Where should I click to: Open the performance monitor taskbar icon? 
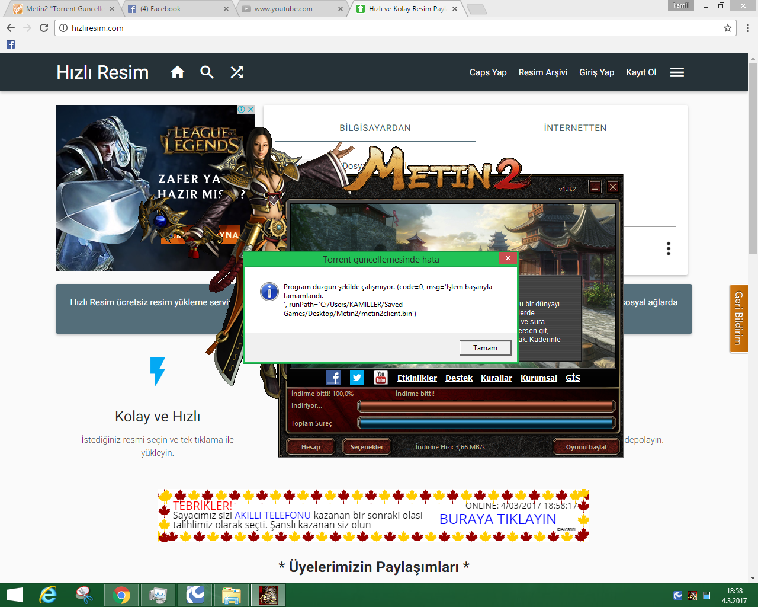pos(158,595)
